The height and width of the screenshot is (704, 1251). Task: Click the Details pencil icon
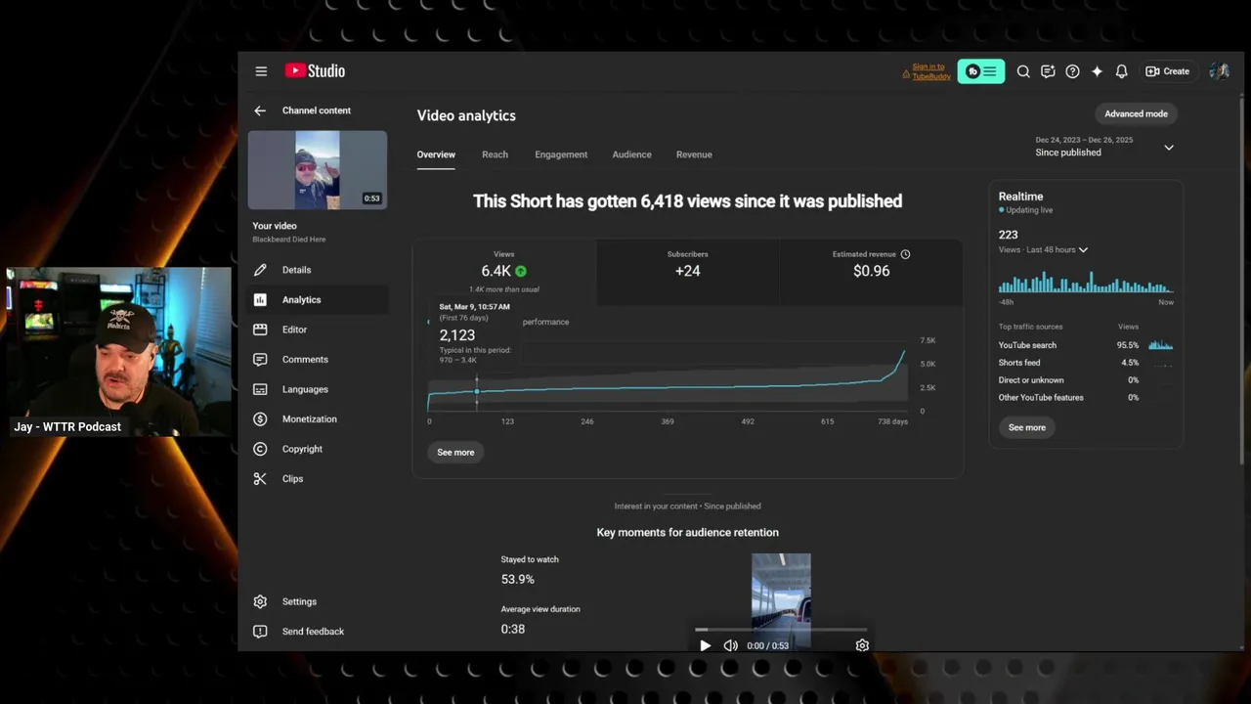pyautogui.click(x=260, y=270)
